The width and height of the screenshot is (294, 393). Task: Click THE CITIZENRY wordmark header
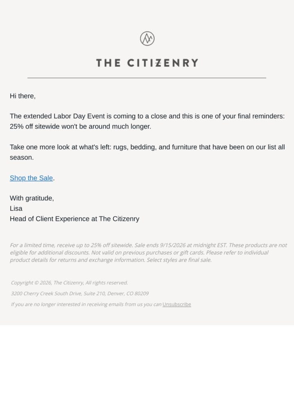pyautogui.click(x=147, y=63)
